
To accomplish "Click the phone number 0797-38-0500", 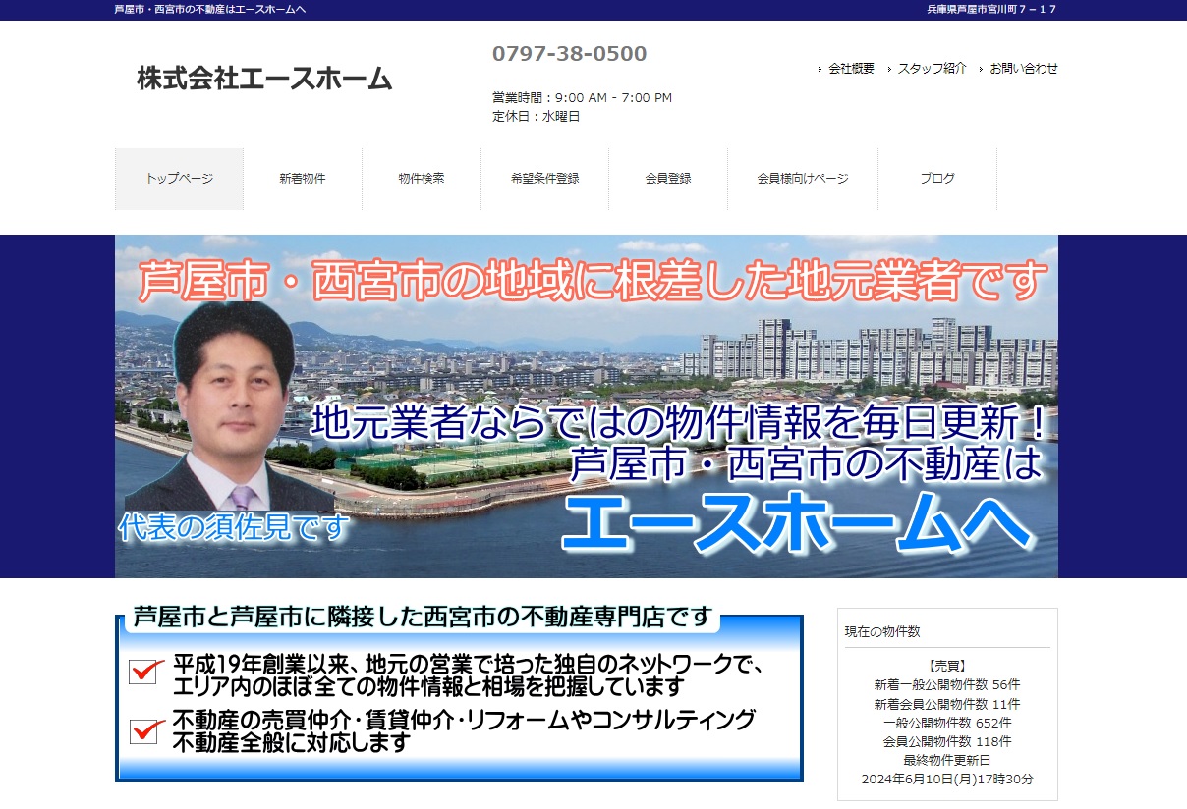I will coord(570,54).
